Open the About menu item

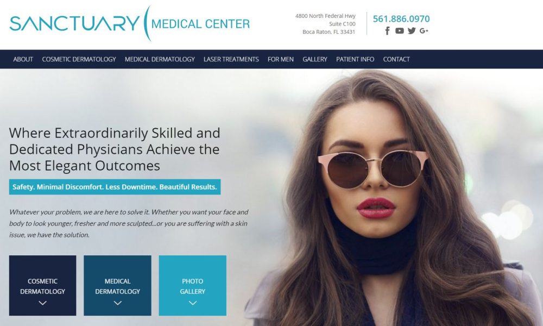click(23, 59)
